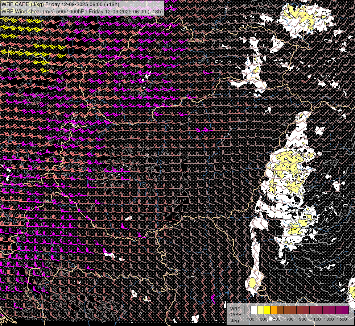The height and width of the screenshot is (326, 355).
Task: Click the WRF Wind shear title line
Action: point(82,11)
